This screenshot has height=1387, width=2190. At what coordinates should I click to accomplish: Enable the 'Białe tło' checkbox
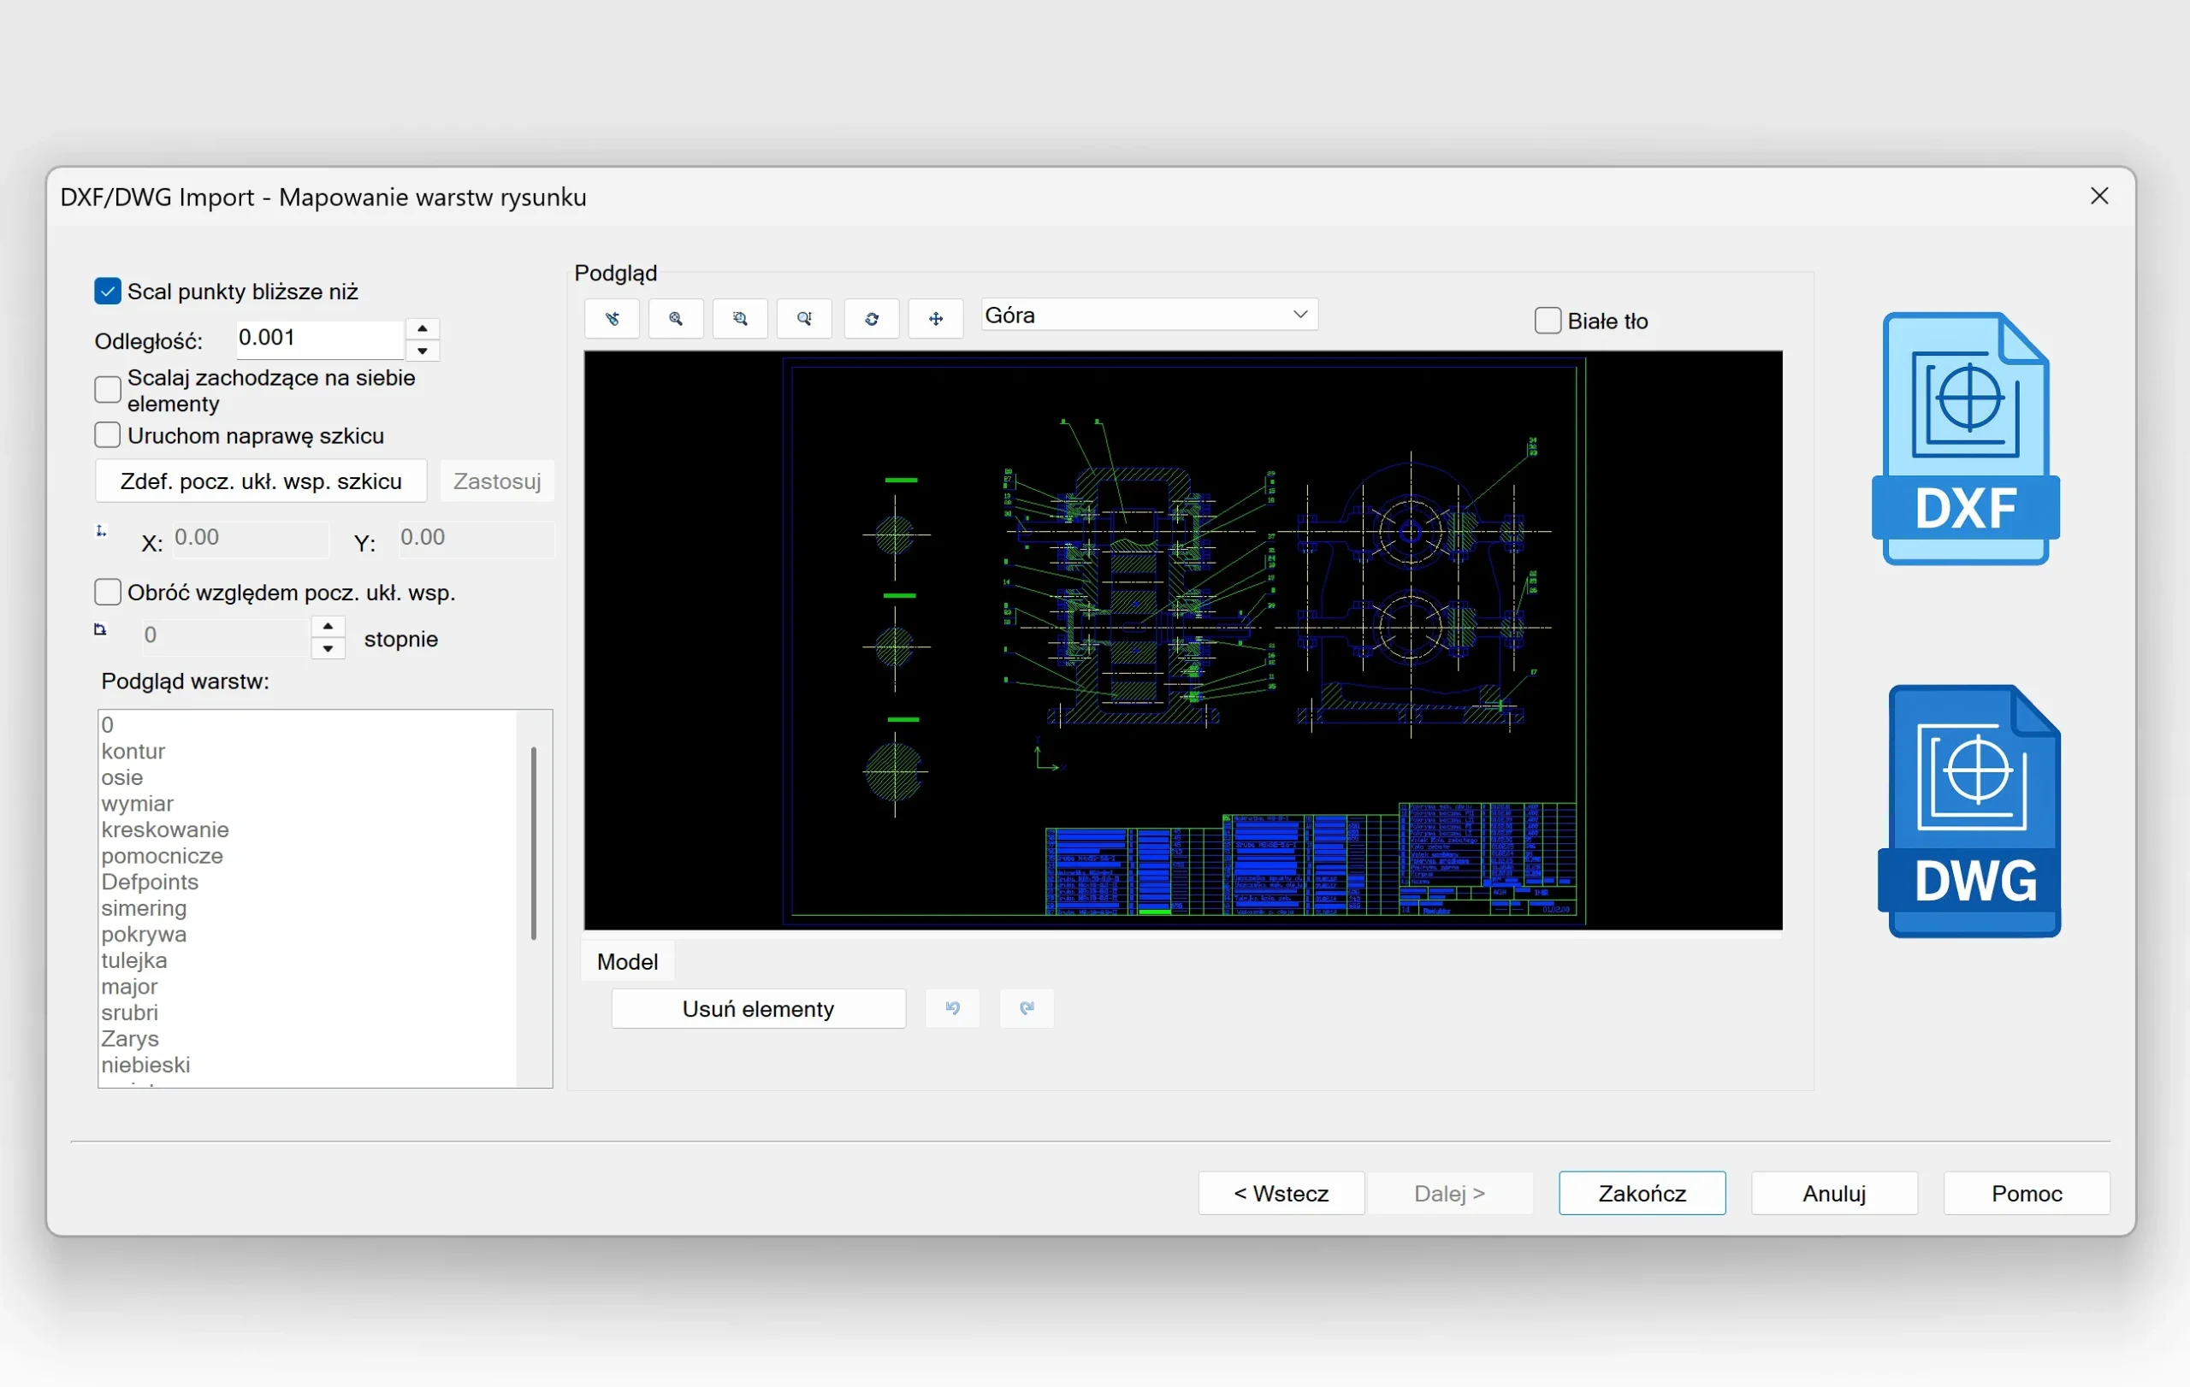(1548, 321)
